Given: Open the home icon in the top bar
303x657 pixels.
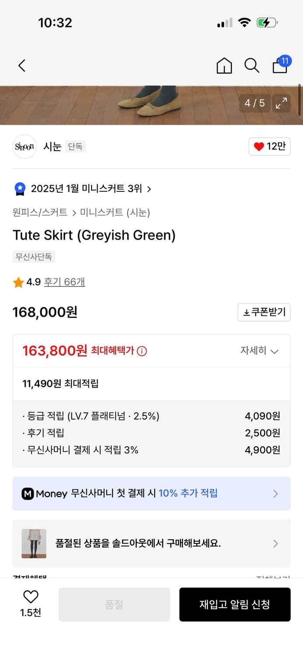Looking at the screenshot, I should click(x=224, y=66).
